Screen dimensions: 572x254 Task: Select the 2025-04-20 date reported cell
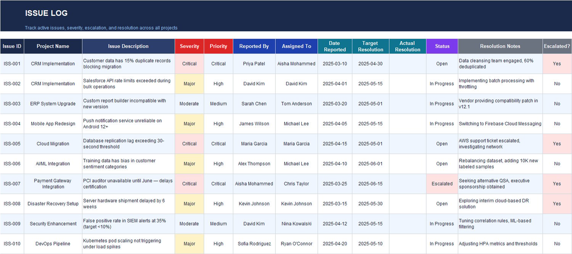[335, 244]
